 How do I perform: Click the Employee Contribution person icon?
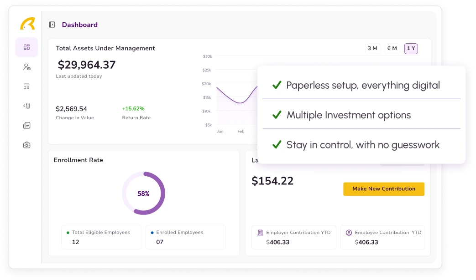pos(348,233)
